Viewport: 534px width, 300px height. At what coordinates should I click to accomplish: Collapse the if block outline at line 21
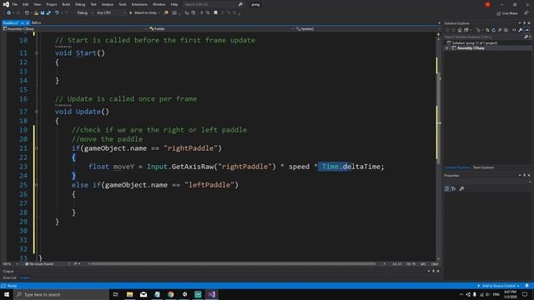click(x=37, y=148)
